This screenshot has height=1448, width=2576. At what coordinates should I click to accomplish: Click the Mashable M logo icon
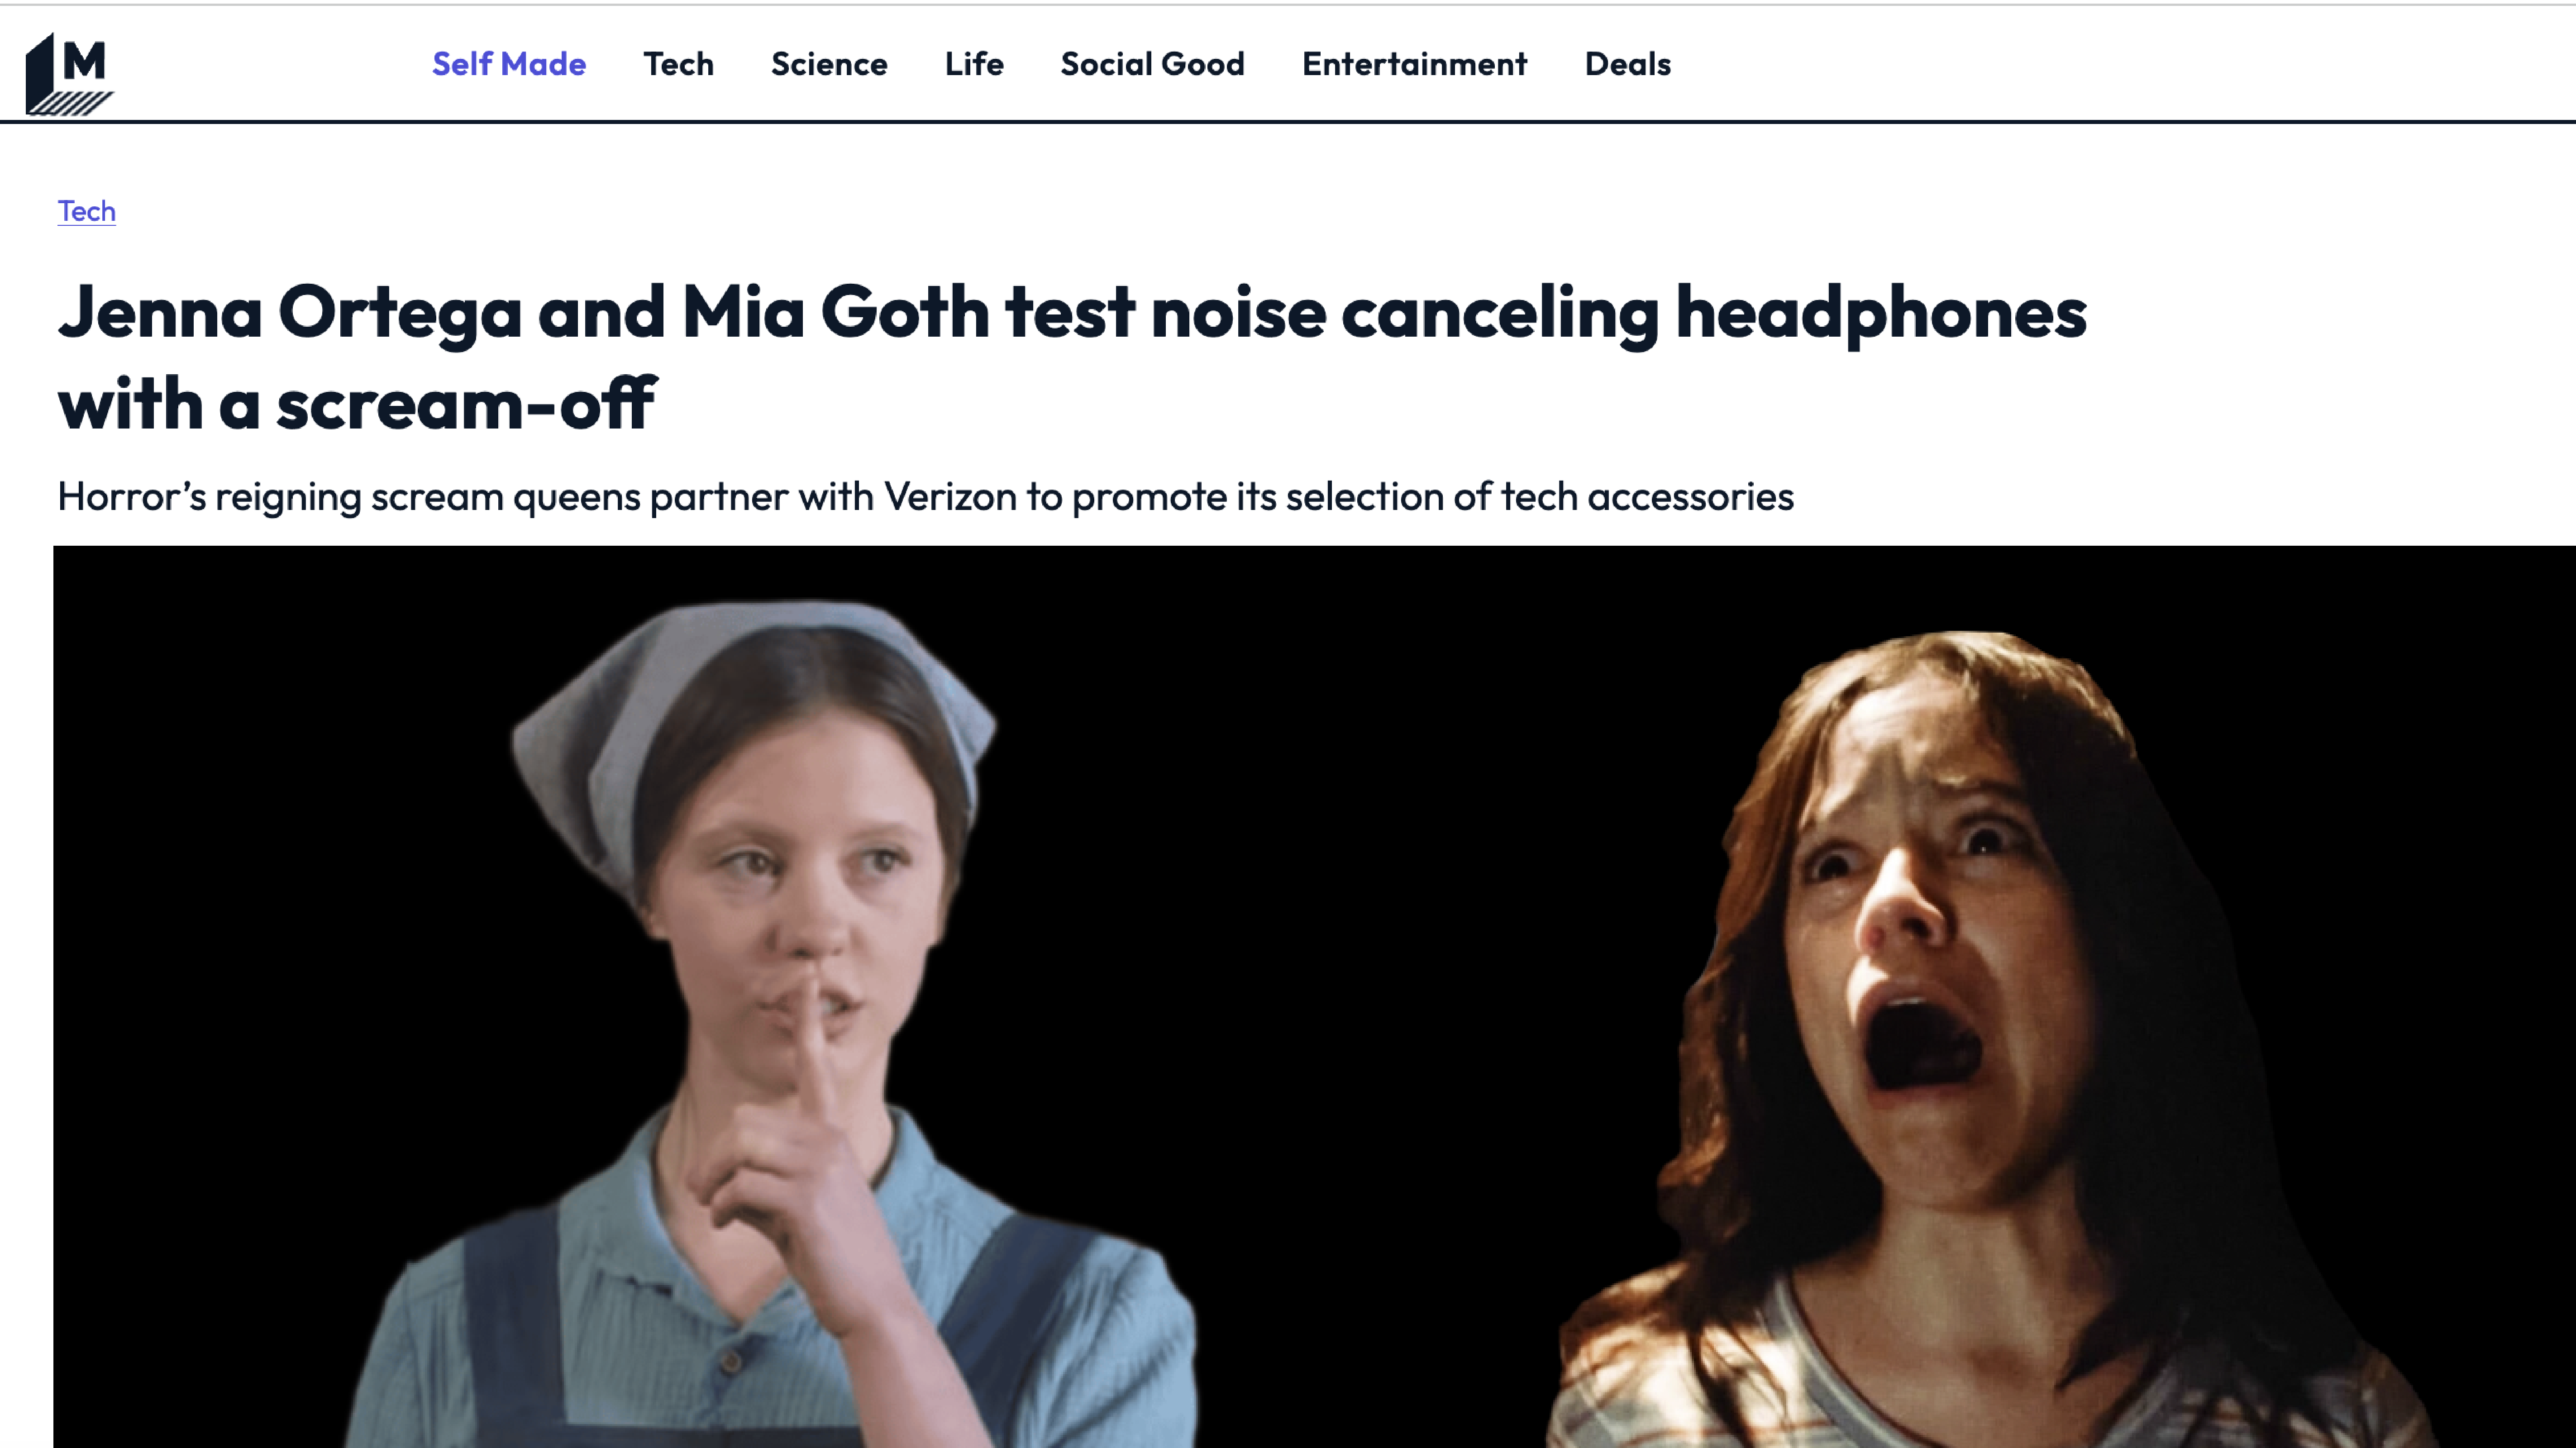69,73
